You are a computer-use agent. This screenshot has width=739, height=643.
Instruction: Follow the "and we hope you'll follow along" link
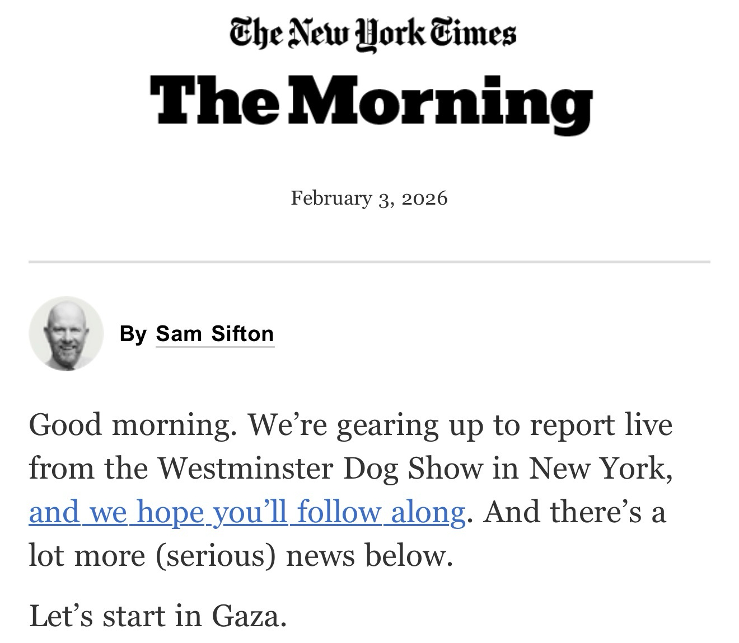pyautogui.click(x=247, y=512)
